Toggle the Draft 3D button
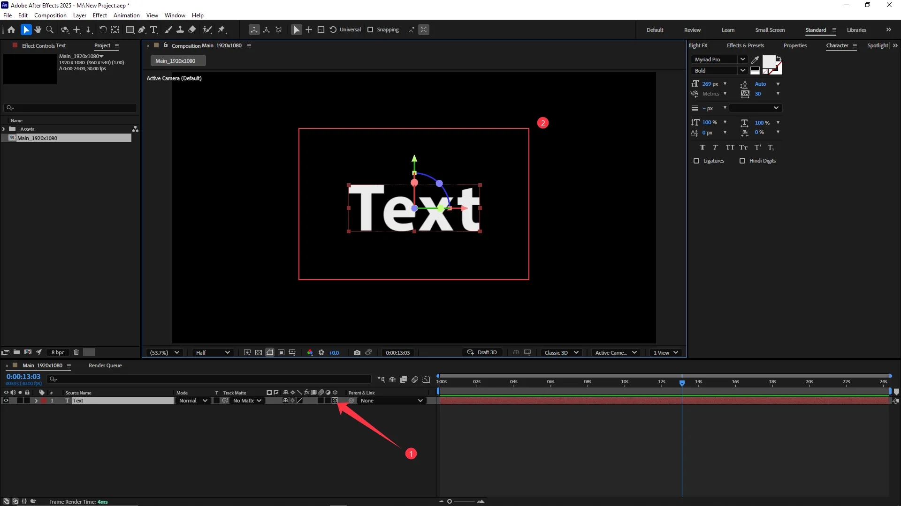901x506 pixels. pos(482,353)
